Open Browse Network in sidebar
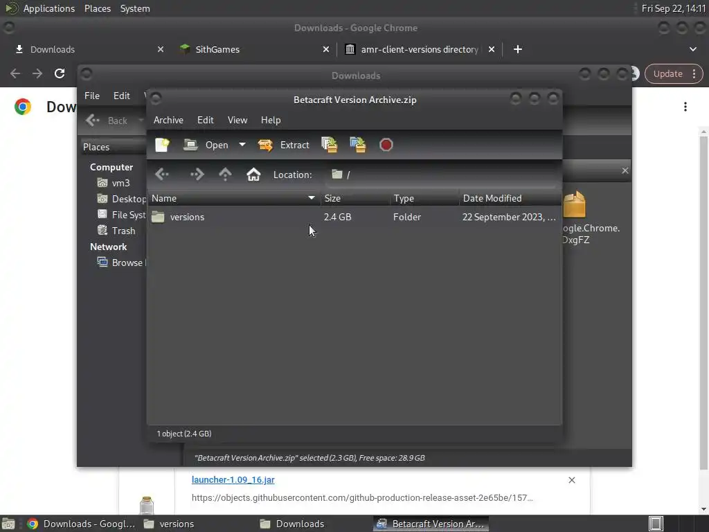This screenshot has width=709, height=532. pyautogui.click(x=121, y=263)
